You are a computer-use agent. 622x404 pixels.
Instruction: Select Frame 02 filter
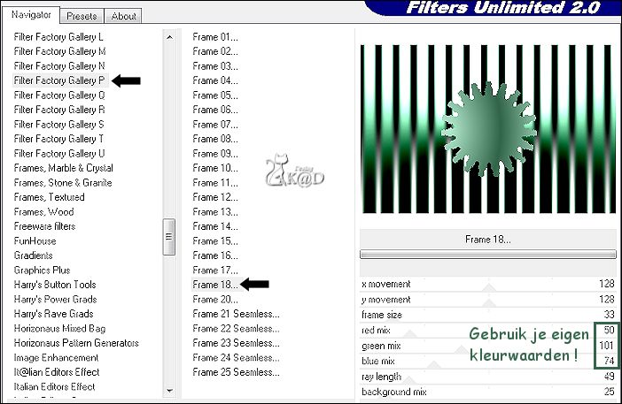(215, 51)
